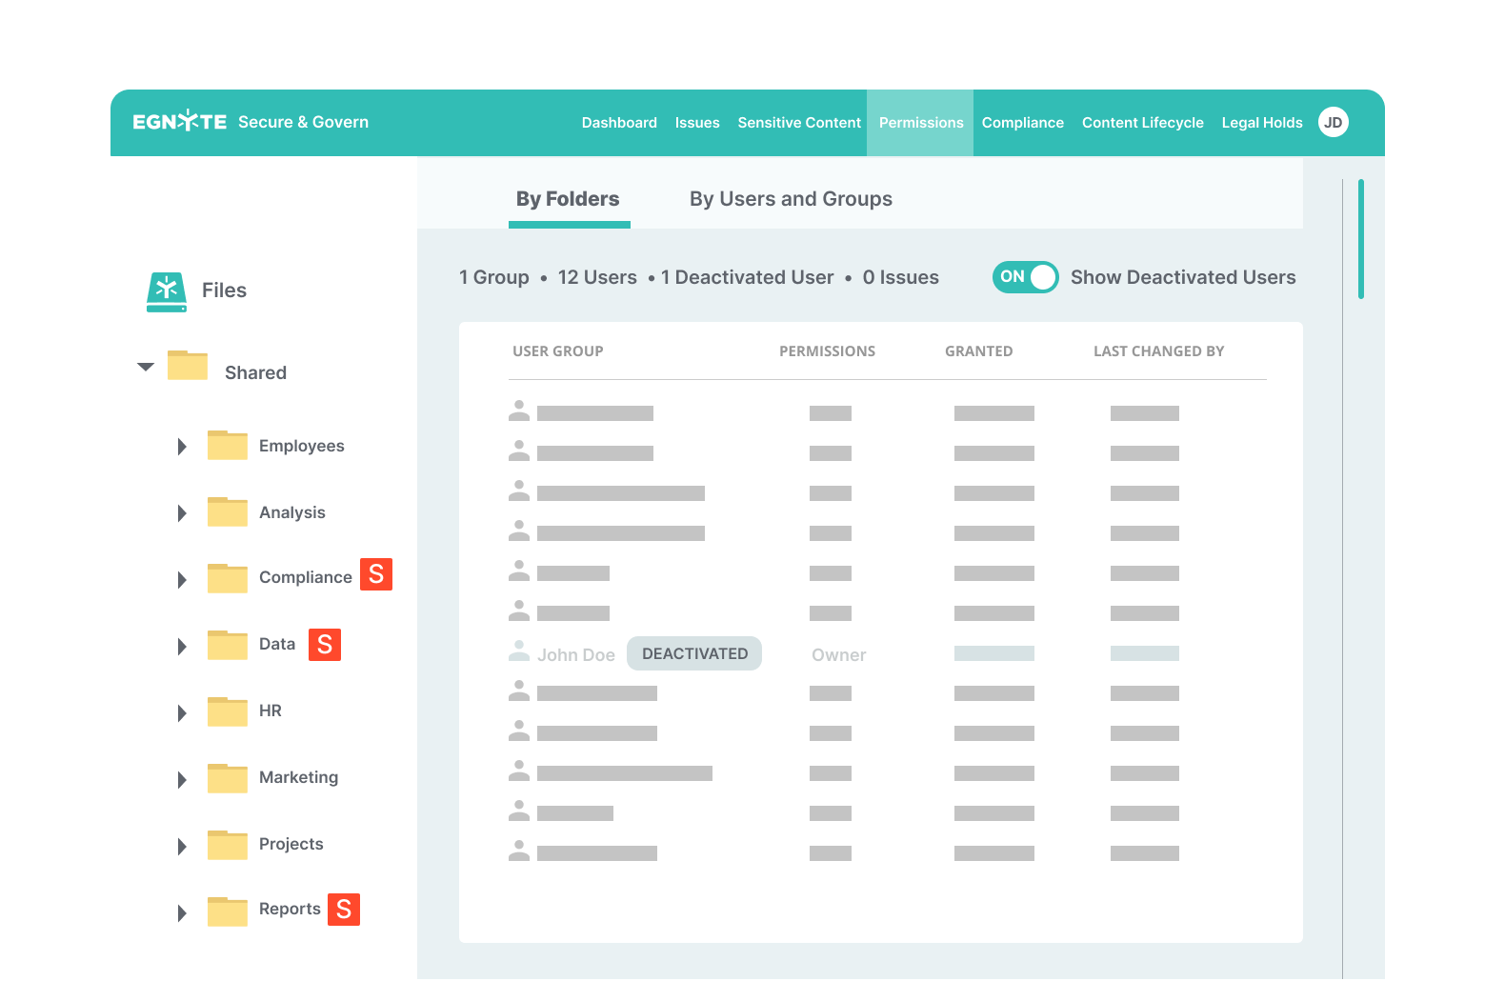
Task: Click the sensitive content badge on Compliance
Action: click(376, 574)
